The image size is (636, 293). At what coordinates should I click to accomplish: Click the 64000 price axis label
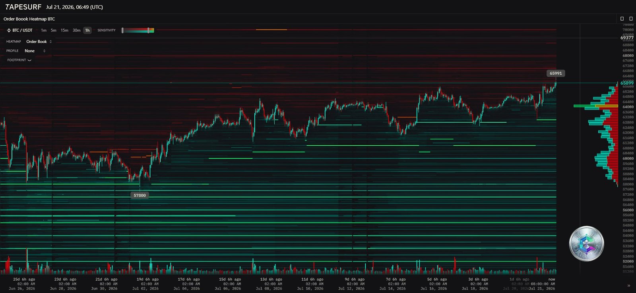click(x=628, y=107)
